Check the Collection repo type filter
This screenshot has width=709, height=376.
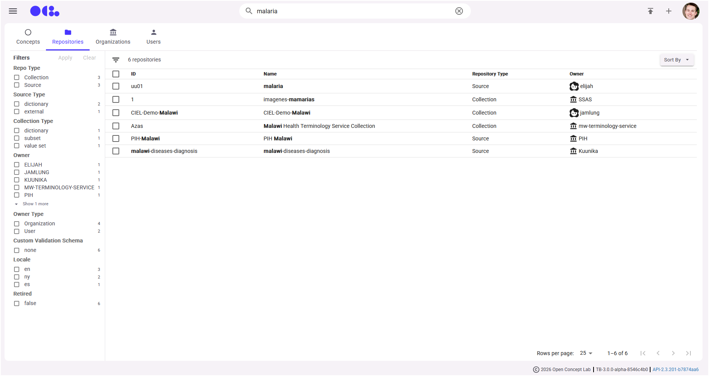pyautogui.click(x=17, y=77)
